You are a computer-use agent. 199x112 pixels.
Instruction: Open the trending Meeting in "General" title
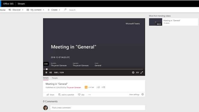coord(172,21)
